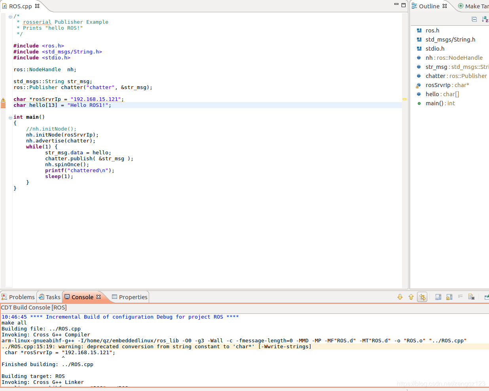
Task: Click the warning line in build console output
Action: pos(157,347)
